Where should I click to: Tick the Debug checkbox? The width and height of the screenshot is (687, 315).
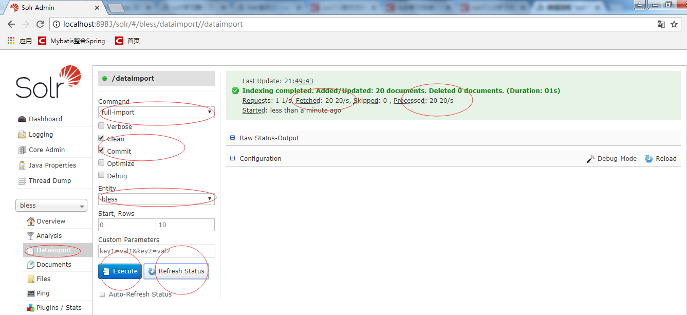click(101, 175)
